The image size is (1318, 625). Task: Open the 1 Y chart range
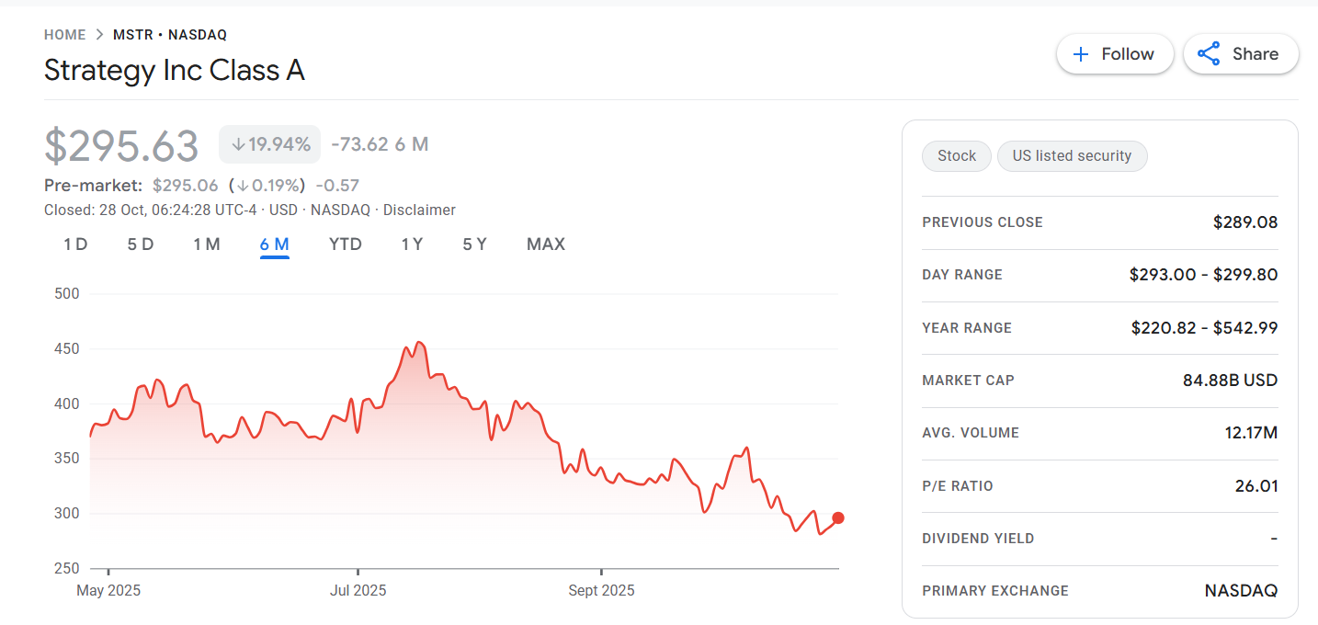pos(412,244)
